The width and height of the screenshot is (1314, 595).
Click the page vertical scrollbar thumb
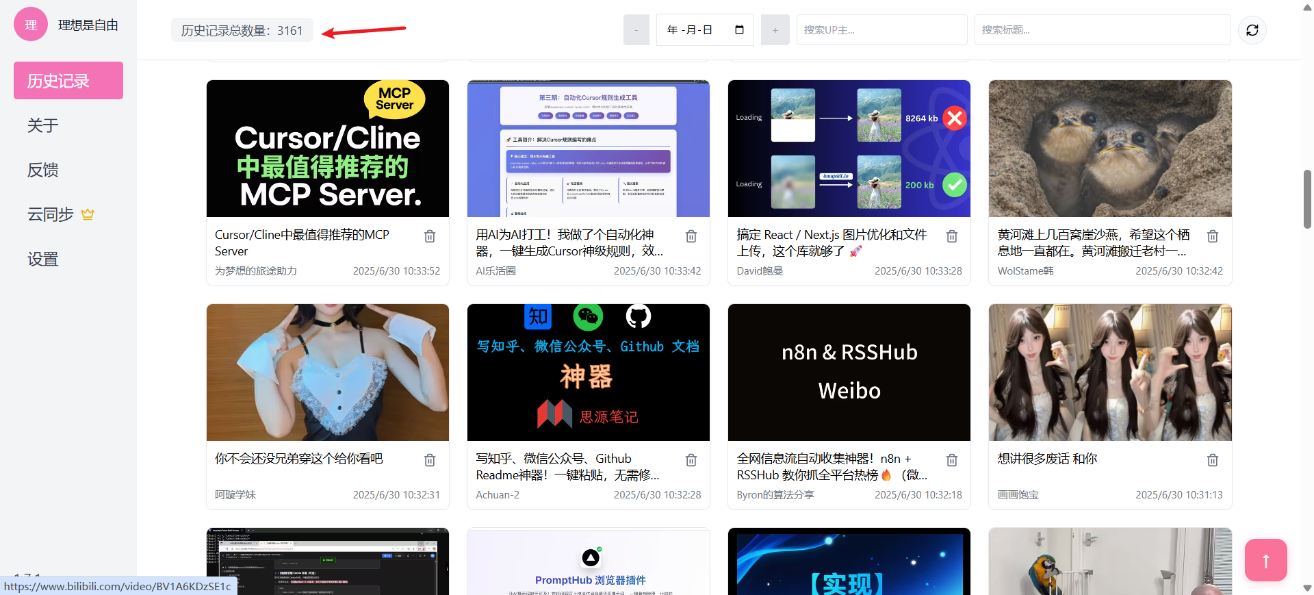(1307, 199)
